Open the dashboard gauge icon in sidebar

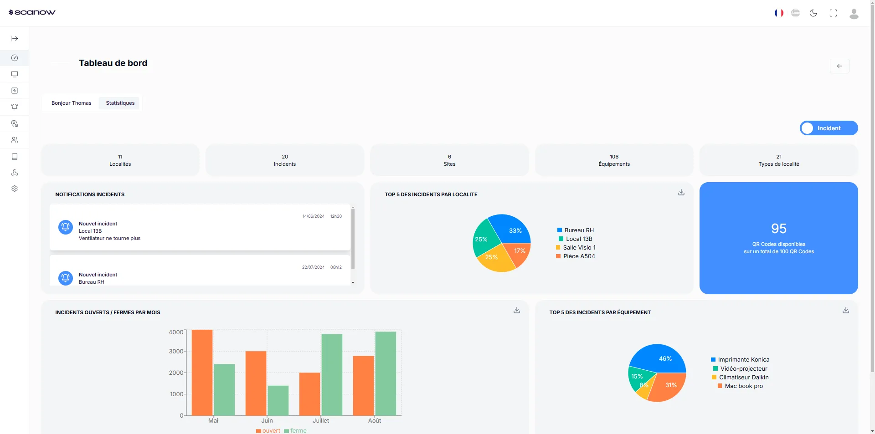tap(14, 58)
